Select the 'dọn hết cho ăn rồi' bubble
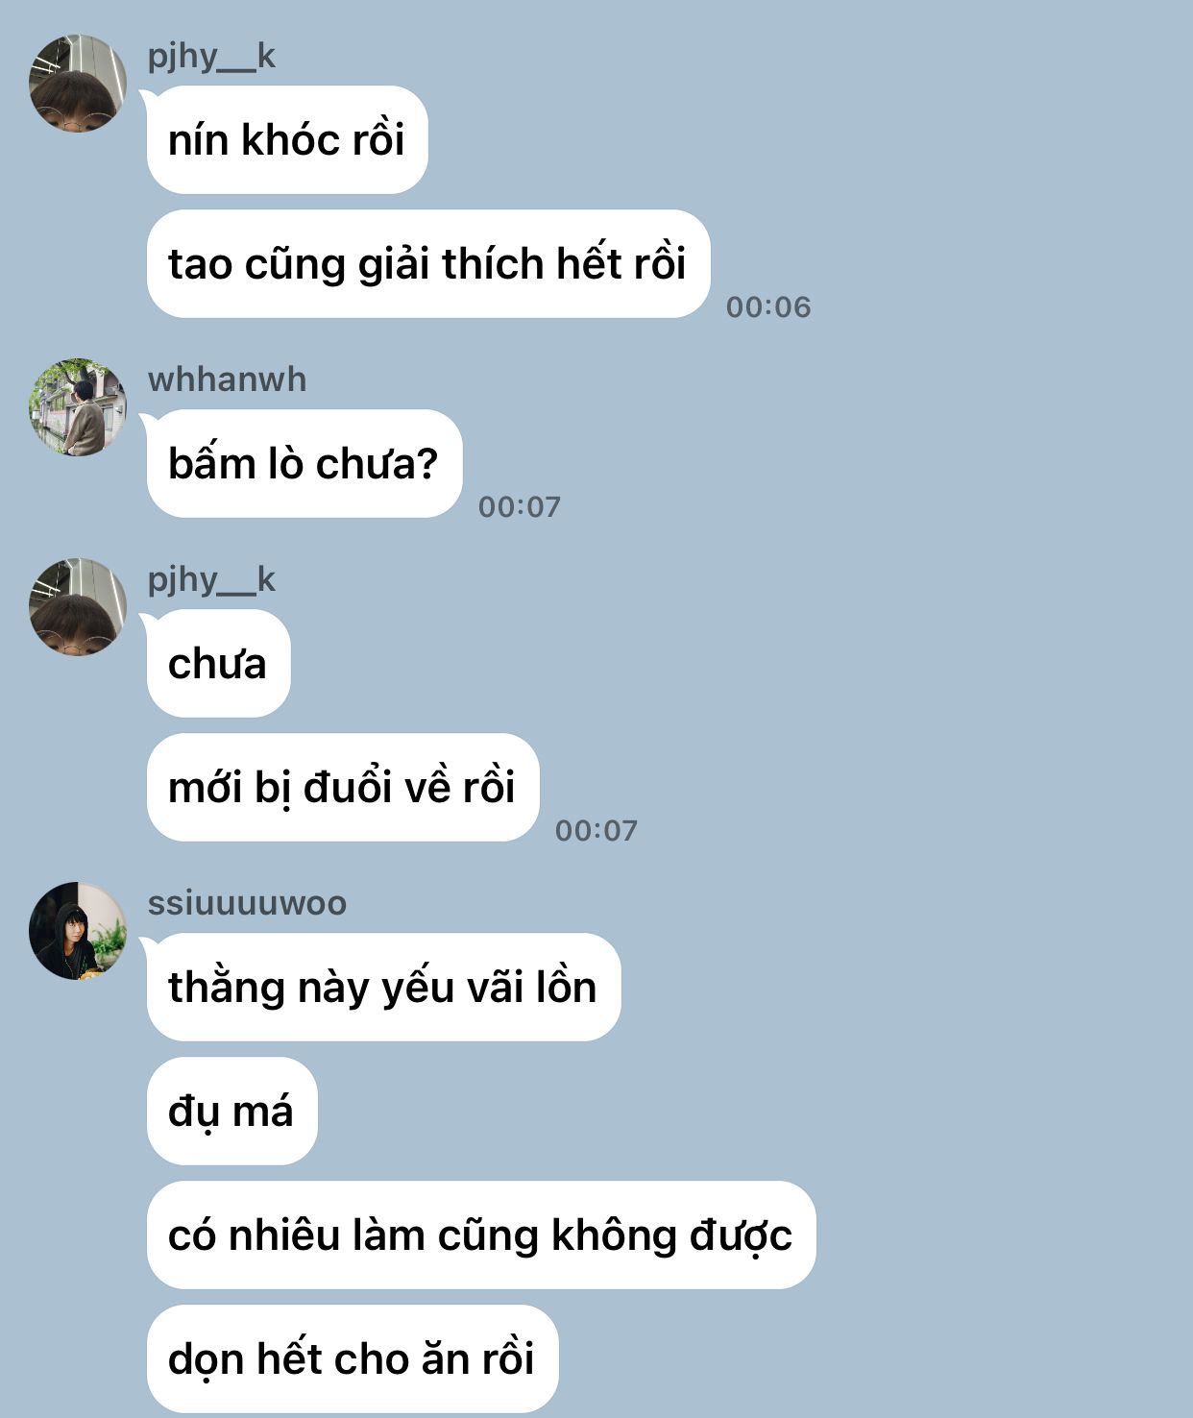Viewport: 1193px width, 1418px height. (x=353, y=1359)
